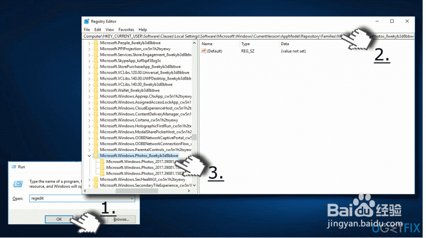
Task: Open the Run dialog Open dropdown arrow
Action: (132, 198)
